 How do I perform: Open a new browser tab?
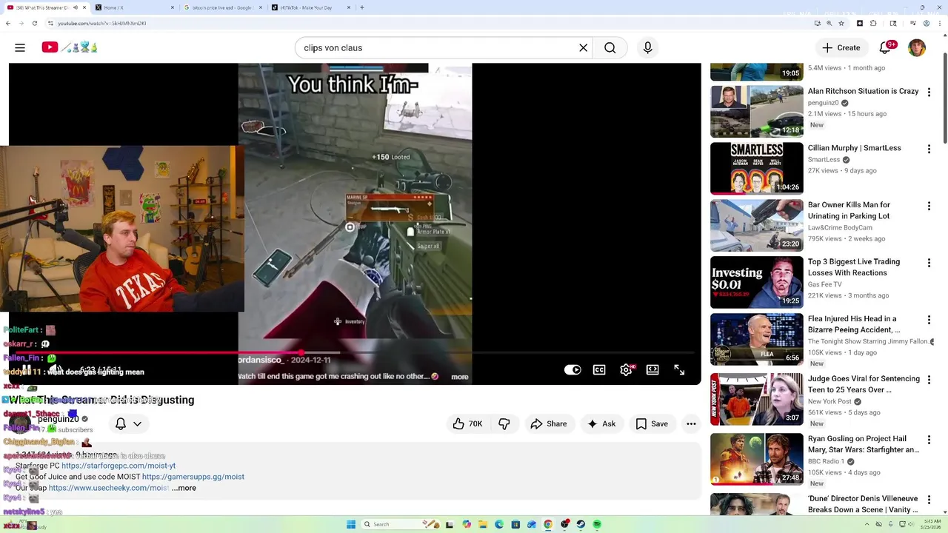pyautogui.click(x=362, y=7)
